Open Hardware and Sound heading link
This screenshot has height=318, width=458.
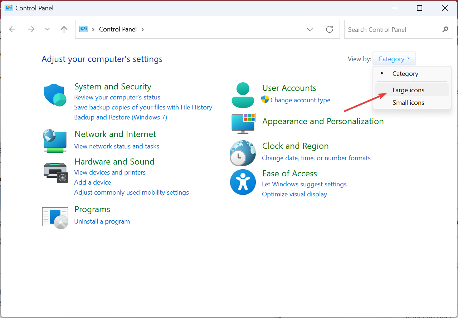(114, 162)
